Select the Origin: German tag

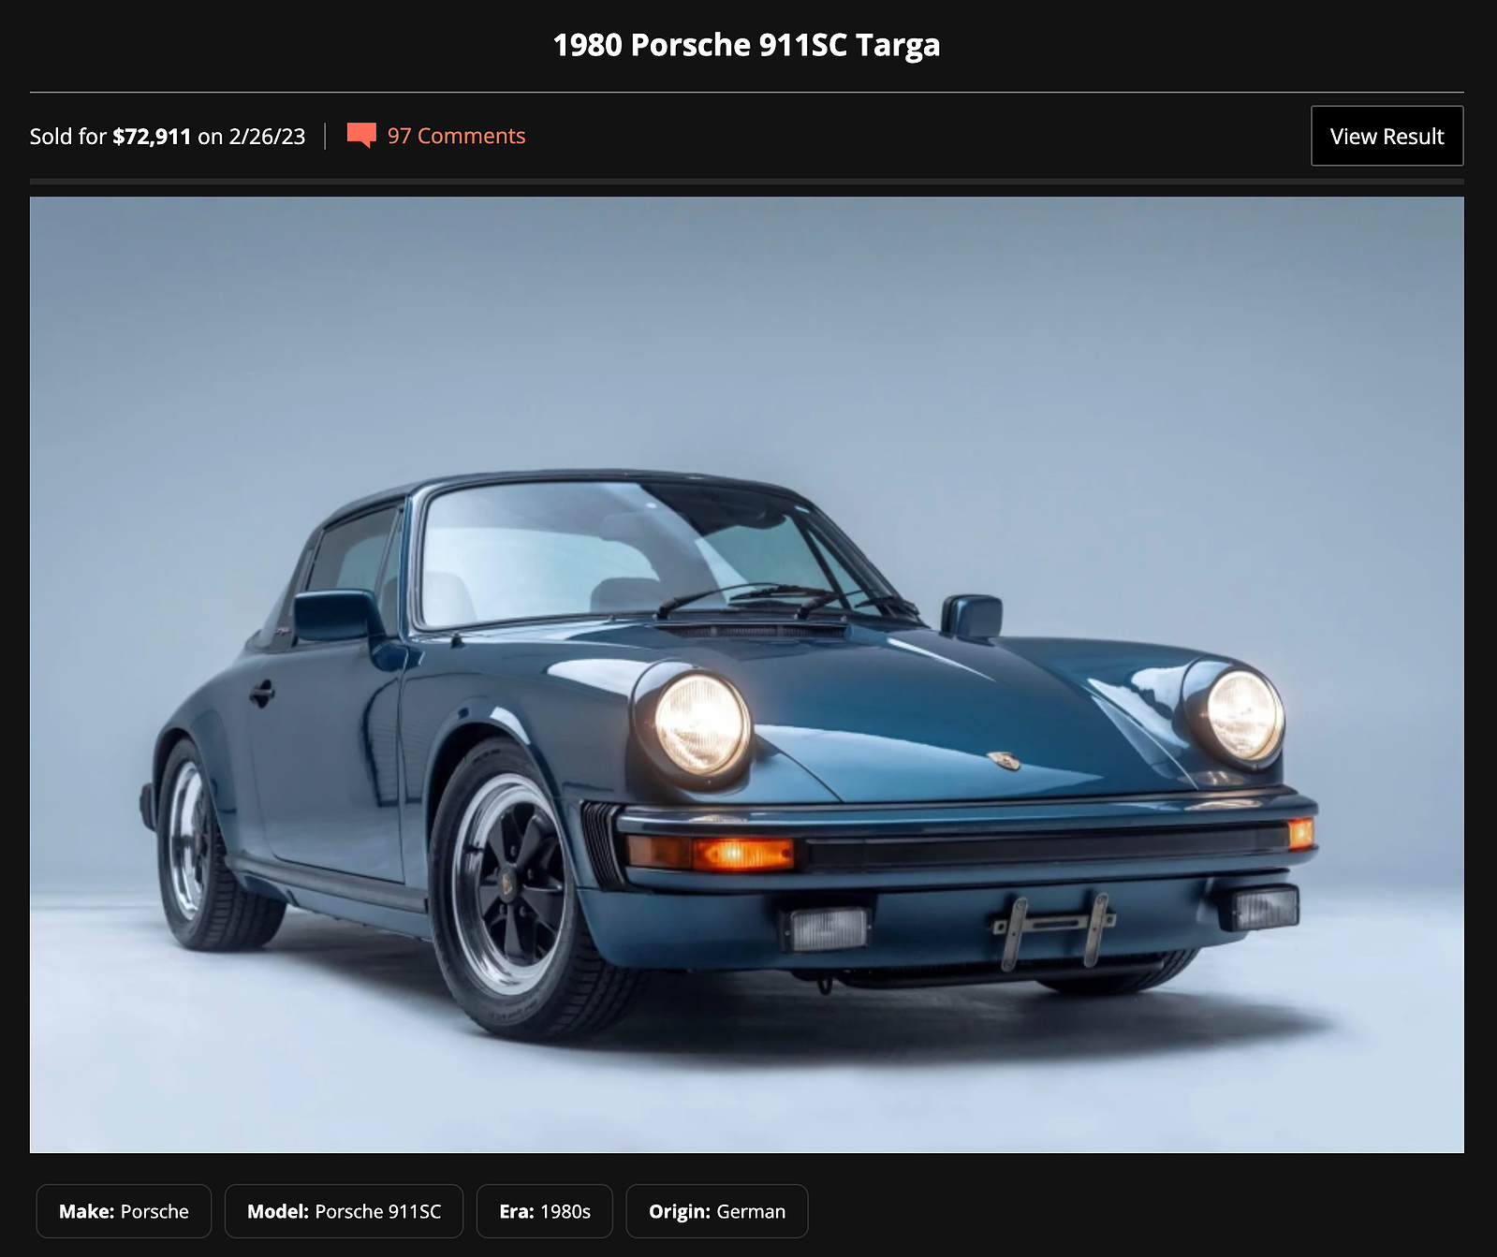[x=717, y=1211]
